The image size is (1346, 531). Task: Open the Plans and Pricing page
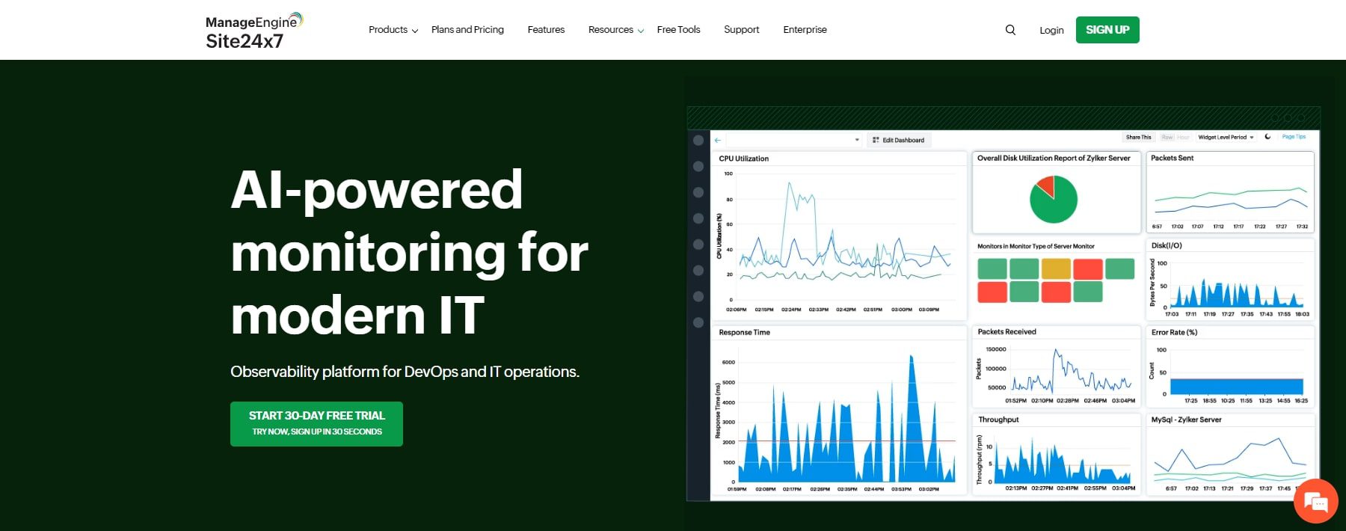[467, 30]
